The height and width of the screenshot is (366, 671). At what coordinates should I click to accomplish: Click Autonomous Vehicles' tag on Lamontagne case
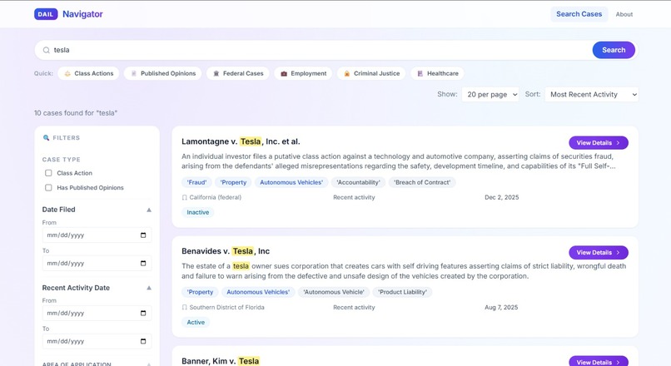(291, 182)
